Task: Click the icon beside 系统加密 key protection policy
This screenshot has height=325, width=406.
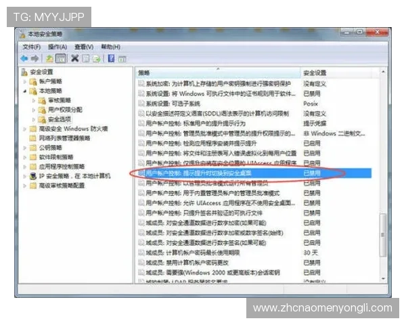Action: click(141, 83)
